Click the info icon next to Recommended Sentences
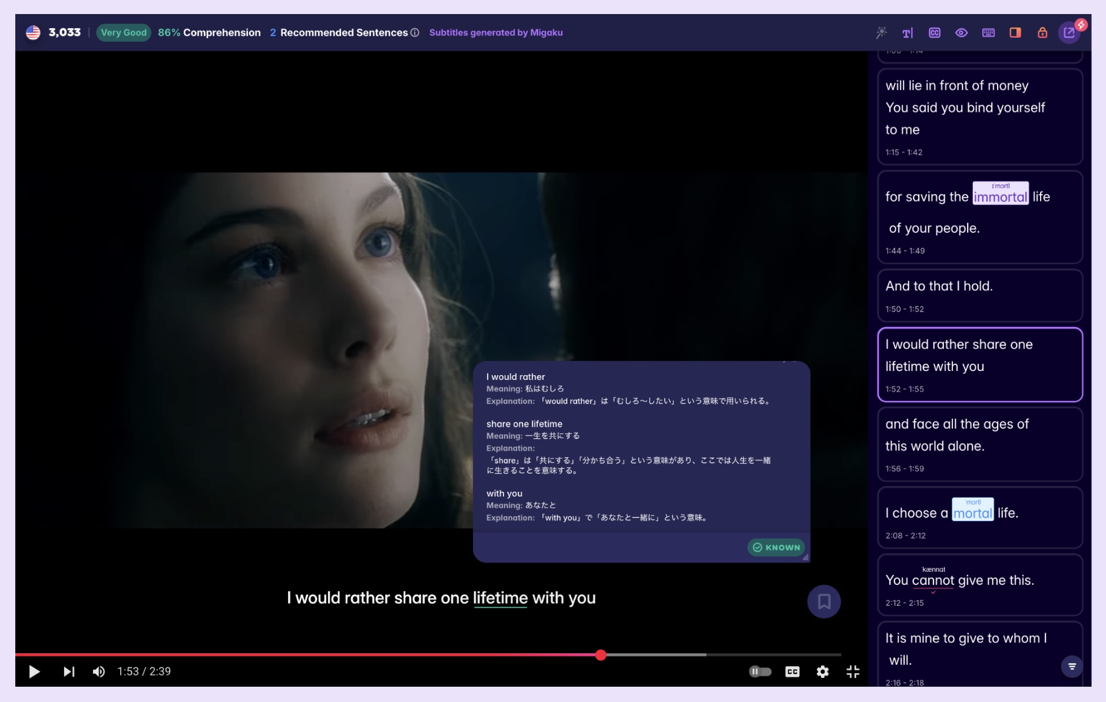Screen dimensions: 1106x702 pos(415,32)
